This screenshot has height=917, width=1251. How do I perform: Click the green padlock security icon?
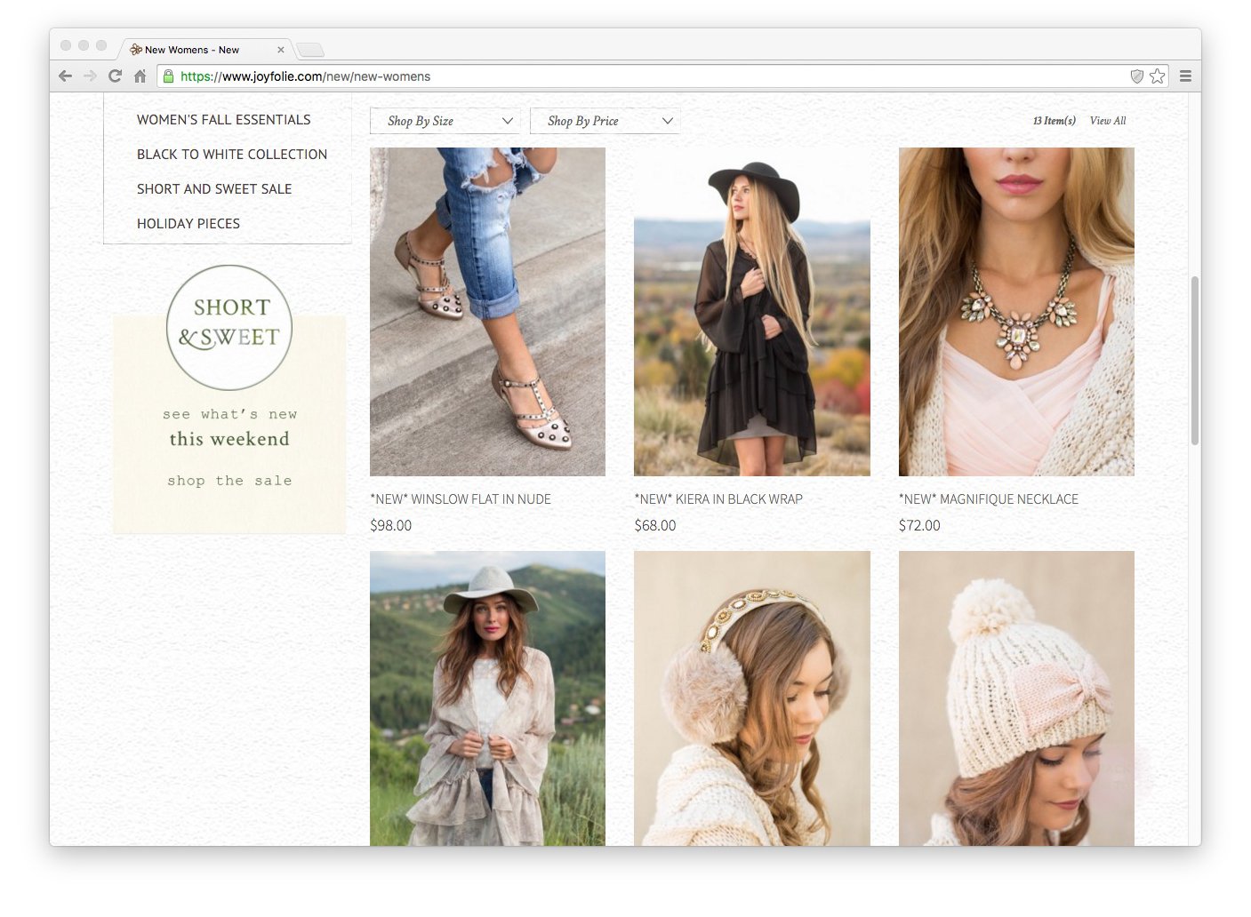(168, 76)
